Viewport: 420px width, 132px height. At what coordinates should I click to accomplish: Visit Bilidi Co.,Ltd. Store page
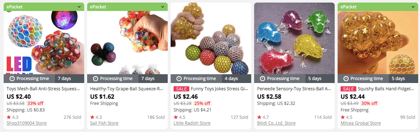tap(276, 123)
